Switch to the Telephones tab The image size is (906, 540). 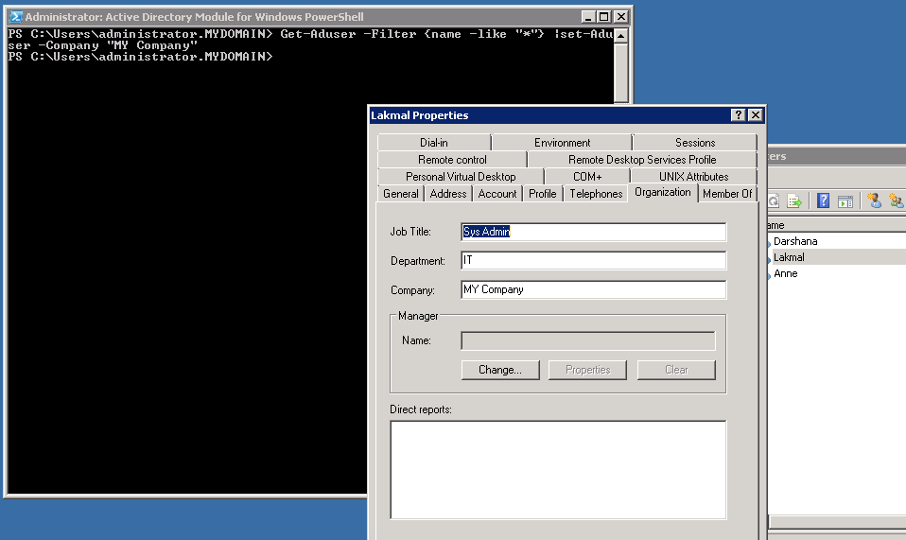[x=596, y=194]
